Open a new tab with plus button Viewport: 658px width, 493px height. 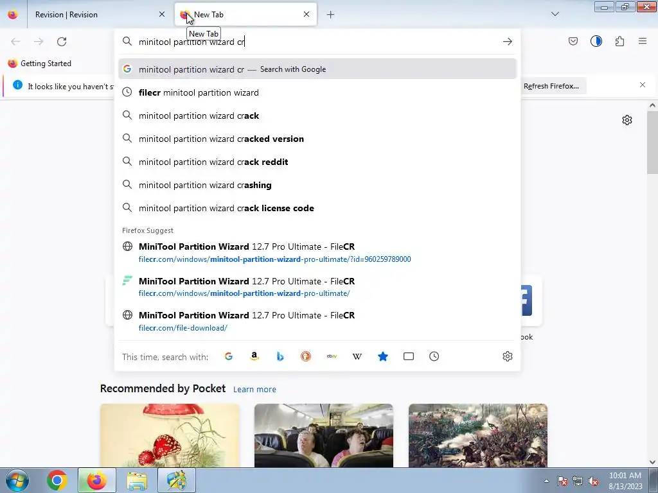(x=330, y=15)
